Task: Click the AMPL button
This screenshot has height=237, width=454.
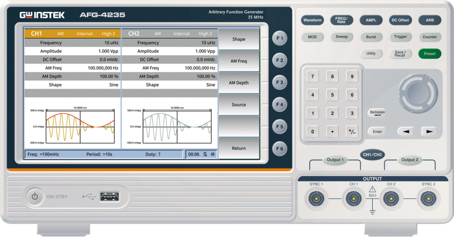Action: 371,20
